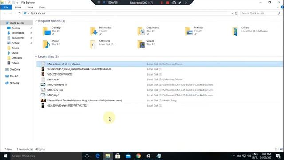This screenshot has width=284, height=160.
Task: Switch to large icons view button
Action: pyautogui.click(x=281, y=149)
